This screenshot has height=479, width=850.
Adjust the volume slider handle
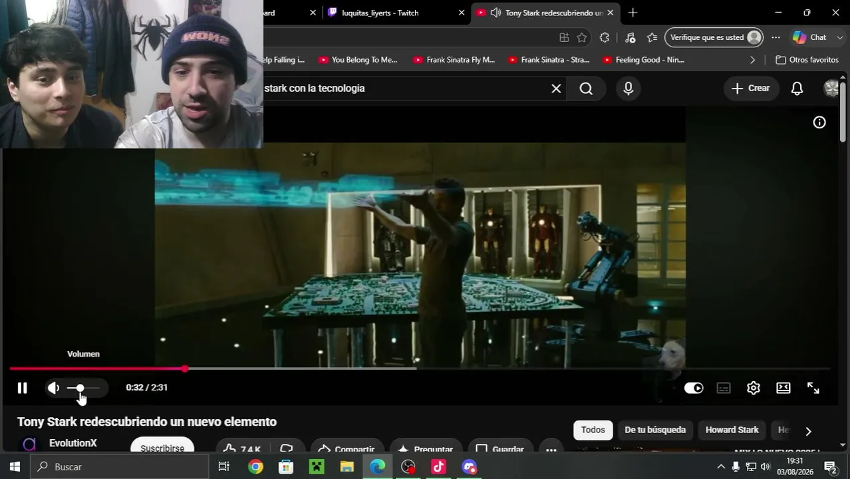tap(80, 388)
